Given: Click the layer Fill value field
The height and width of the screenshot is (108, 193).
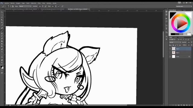Looking at the screenshot, I should pyautogui.click(x=189, y=45).
